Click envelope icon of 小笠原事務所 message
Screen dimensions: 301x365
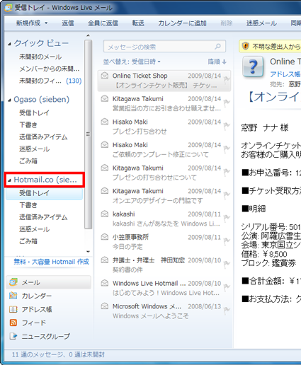[x=105, y=237]
